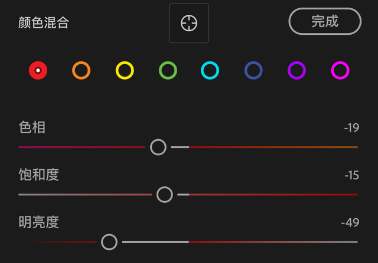This screenshot has height=263, width=378.
Task: Select the blue color channel circle
Action: [253, 71]
